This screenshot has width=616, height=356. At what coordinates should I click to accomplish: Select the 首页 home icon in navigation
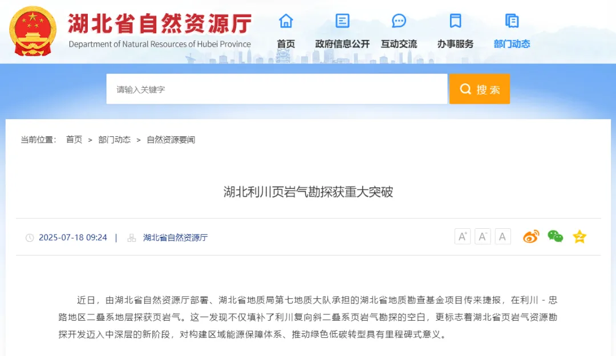[285, 21]
